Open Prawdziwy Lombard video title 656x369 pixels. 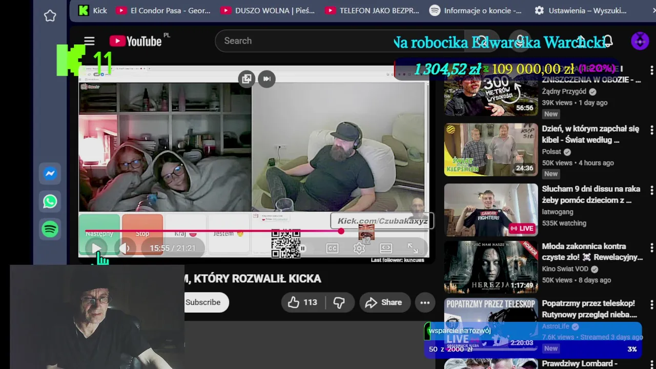(x=580, y=363)
